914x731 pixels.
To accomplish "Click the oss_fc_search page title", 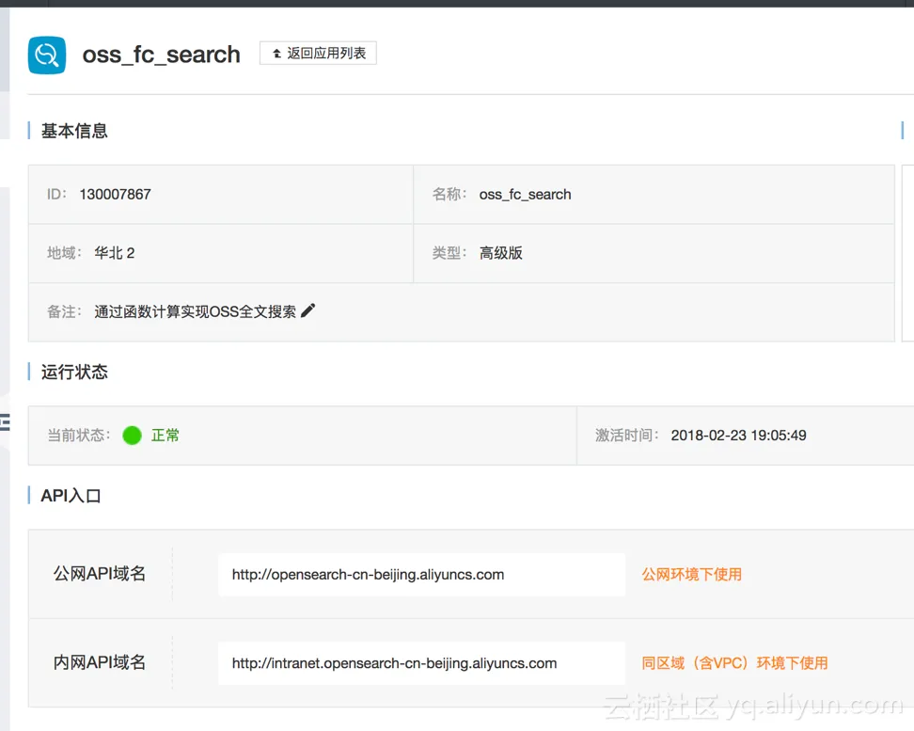I will [x=162, y=55].
